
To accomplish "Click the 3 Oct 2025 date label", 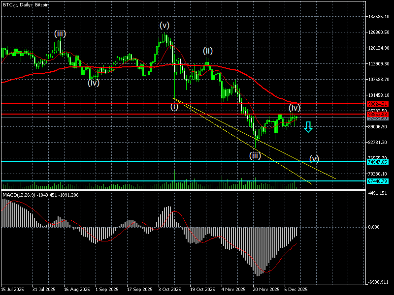I will pyautogui.click(x=170, y=290).
